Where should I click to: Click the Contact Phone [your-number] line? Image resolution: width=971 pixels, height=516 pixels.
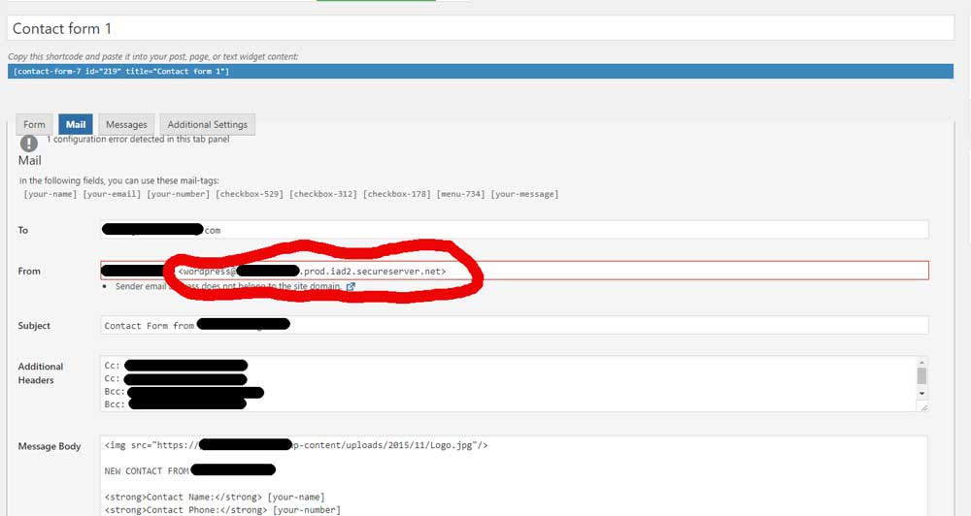click(x=222, y=510)
